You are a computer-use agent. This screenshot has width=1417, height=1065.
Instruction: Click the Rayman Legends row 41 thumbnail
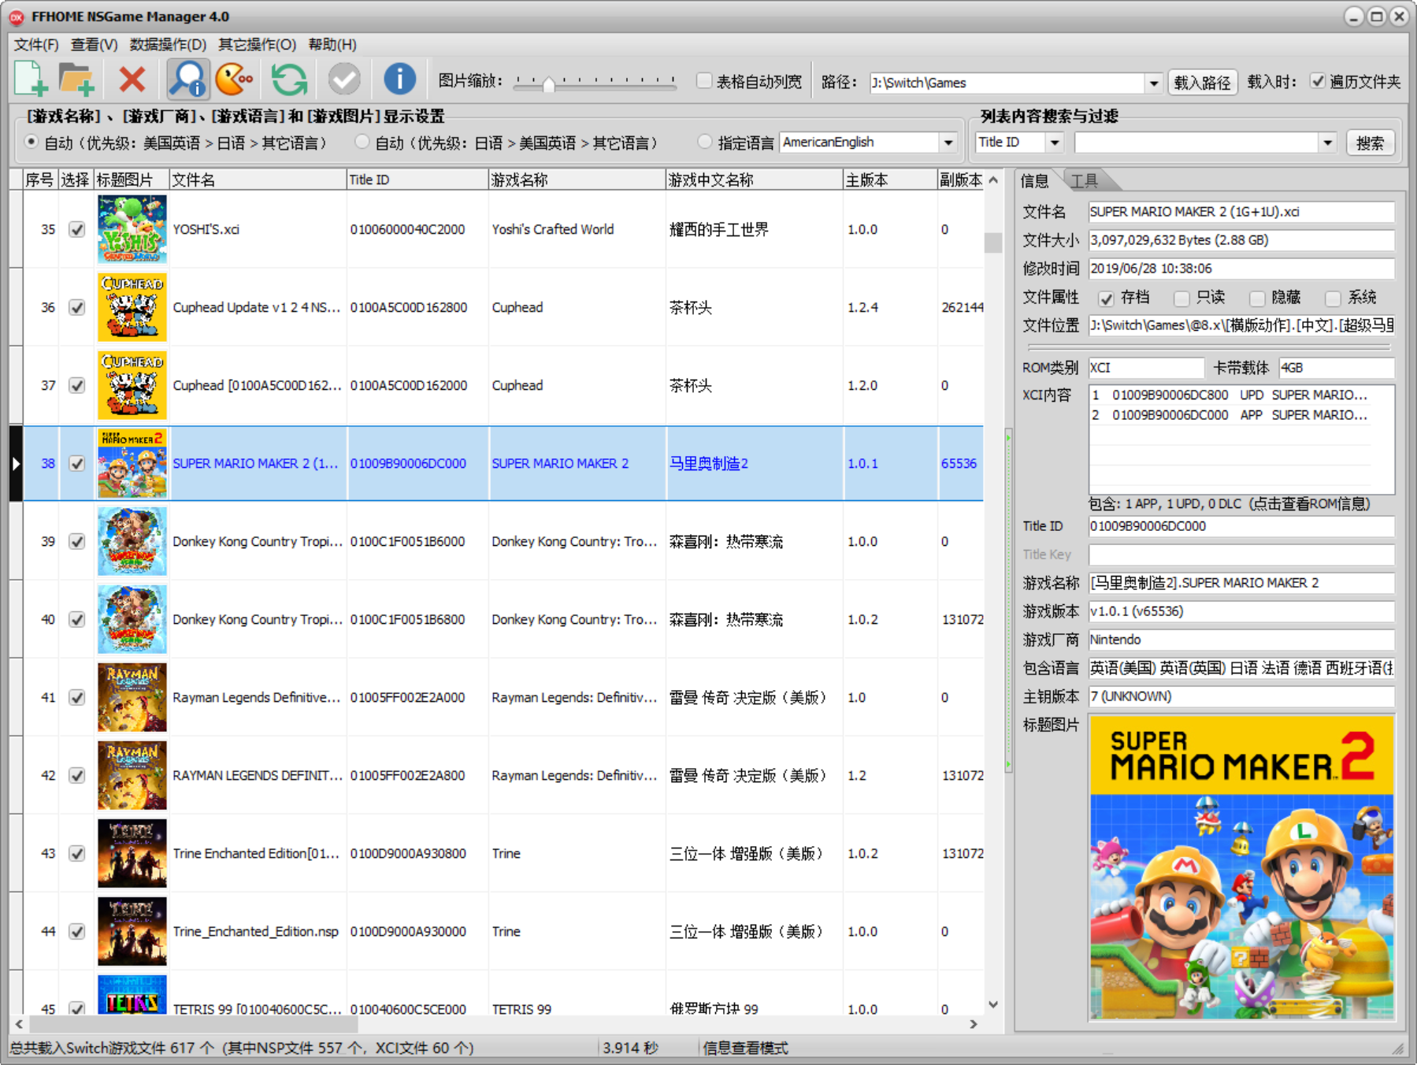click(x=132, y=697)
